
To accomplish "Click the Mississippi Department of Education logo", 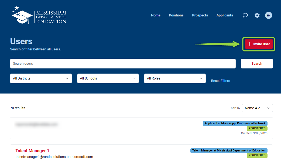I will click(39, 15).
